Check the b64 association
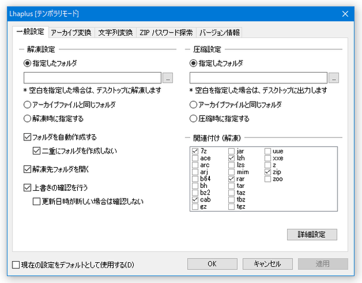 (195, 179)
